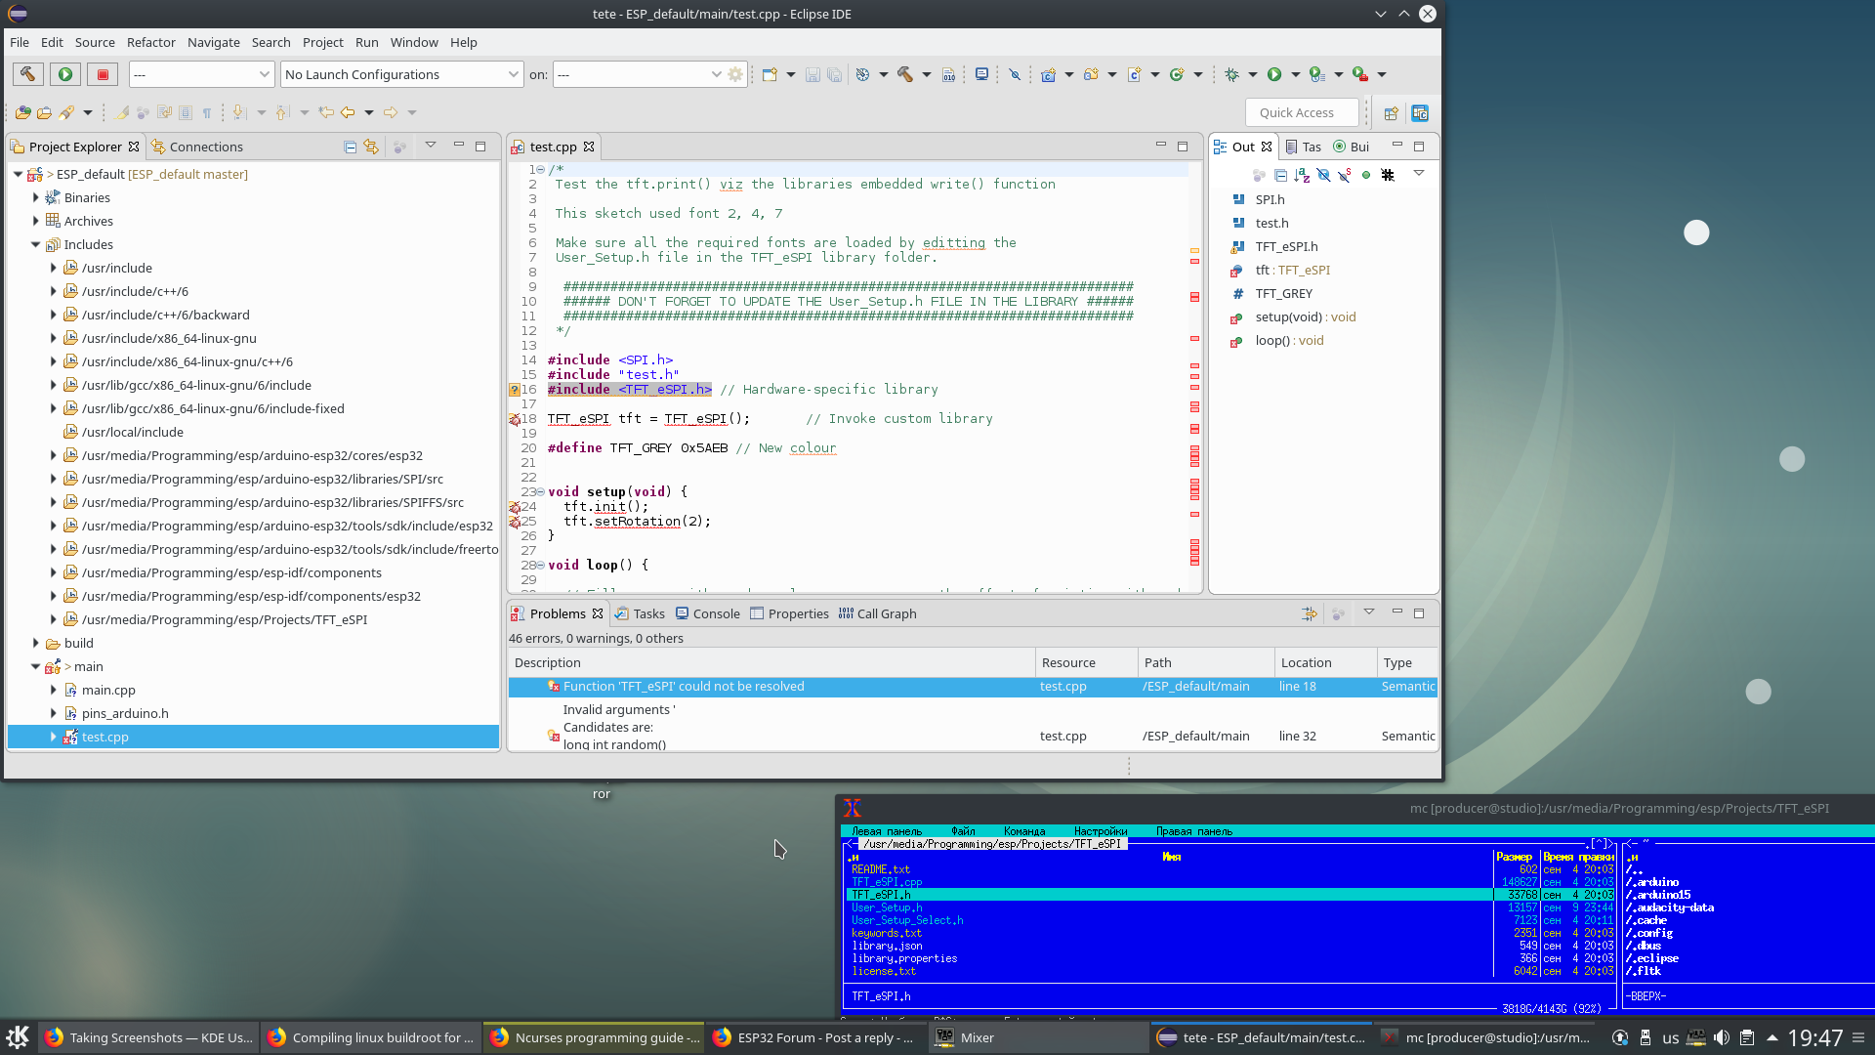Collapse the Includes tree node
Image resolution: width=1875 pixels, height=1055 pixels.
35,245
